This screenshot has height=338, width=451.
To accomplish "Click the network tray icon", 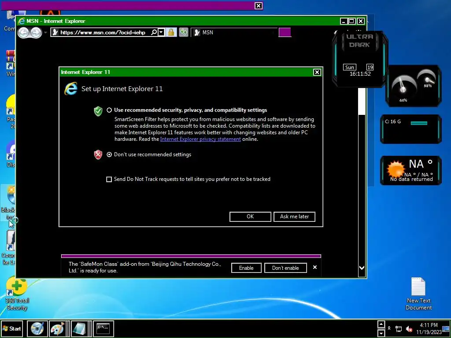I will point(399,329).
